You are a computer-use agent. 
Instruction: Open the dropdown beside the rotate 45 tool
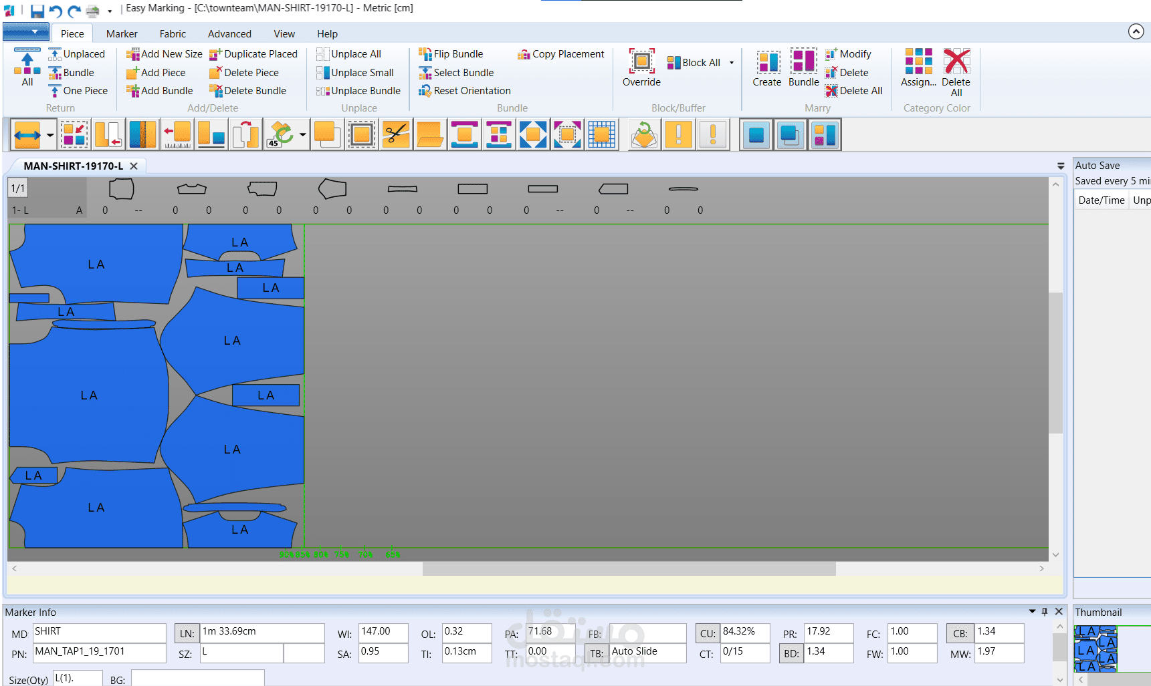303,135
